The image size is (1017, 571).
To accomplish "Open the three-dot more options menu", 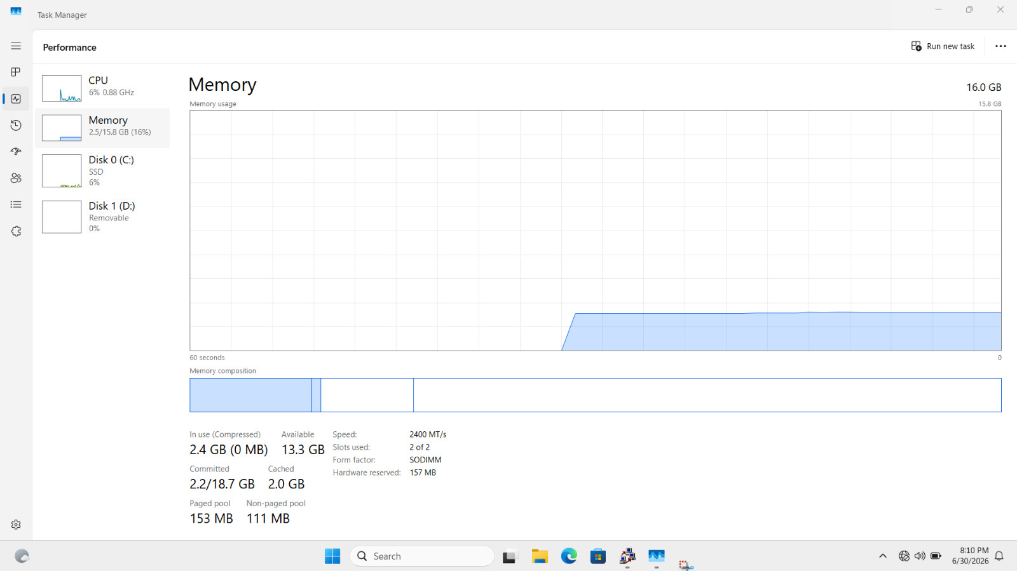I will pos(1000,46).
